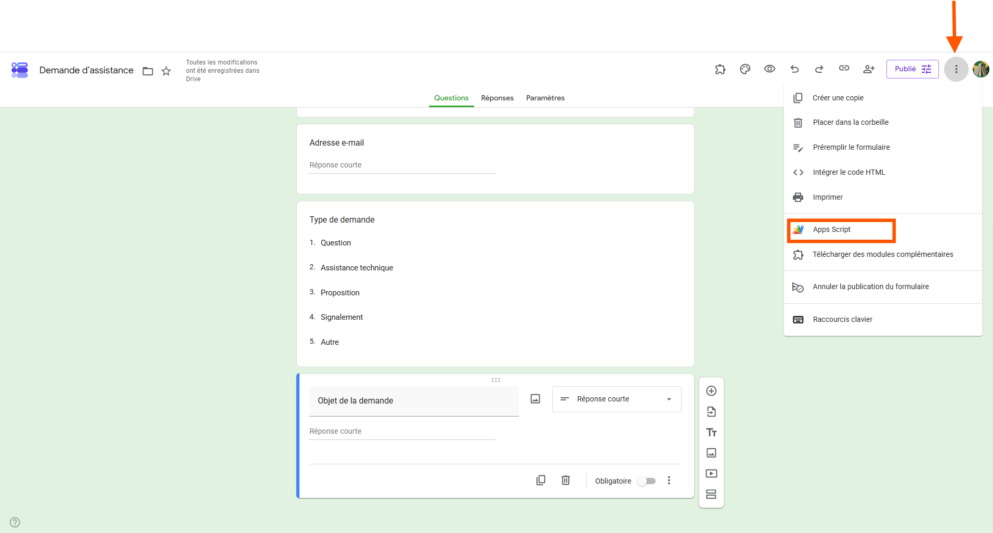Add image from side toolbar
The width and height of the screenshot is (993, 533).
tap(711, 453)
